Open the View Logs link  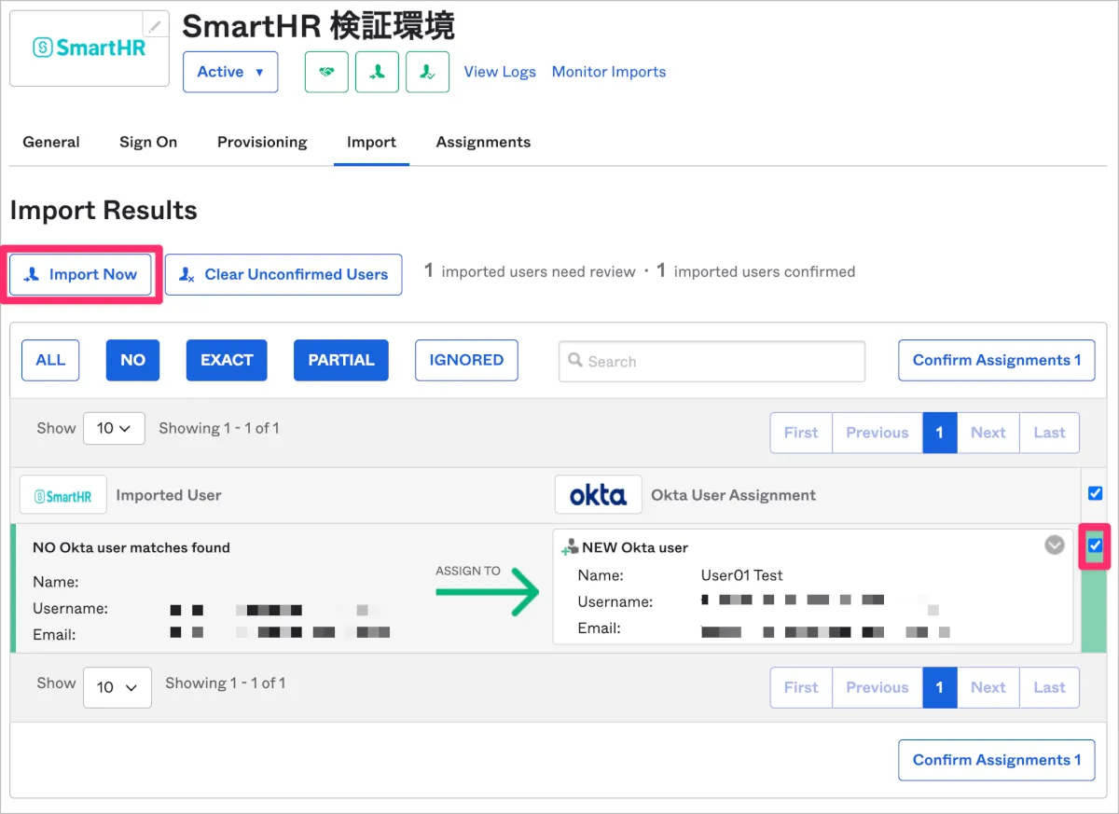tap(500, 72)
